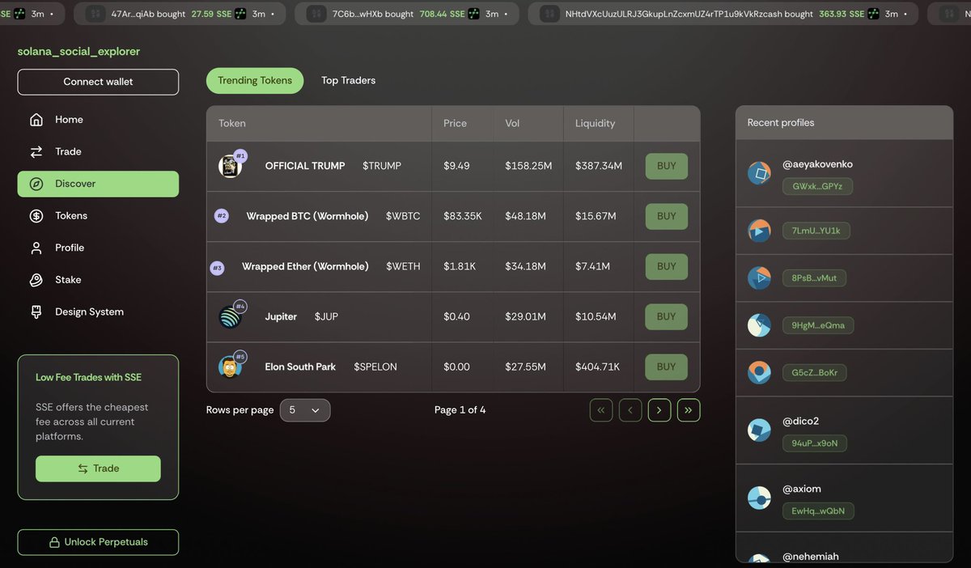Click the @axiom avatar
Screen dimensions: 971x568
click(x=759, y=498)
